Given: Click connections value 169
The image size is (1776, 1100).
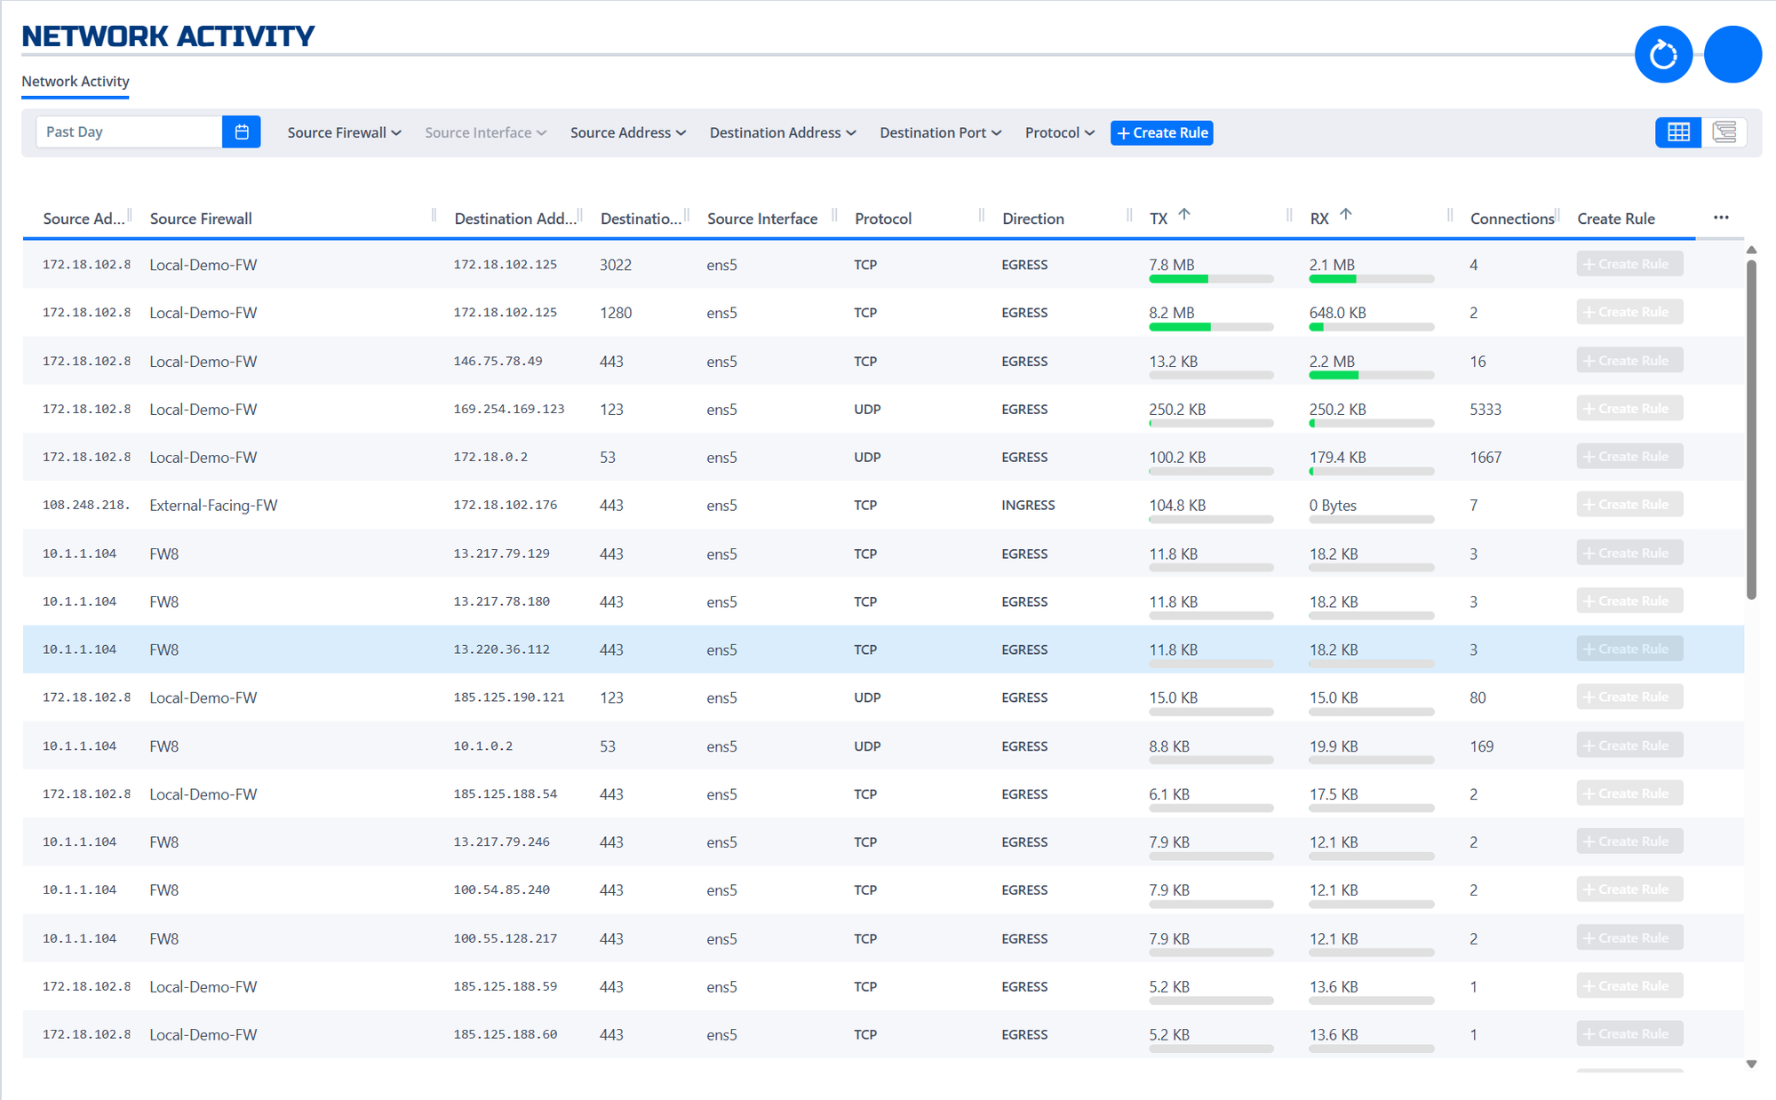Looking at the screenshot, I should coord(1482,746).
